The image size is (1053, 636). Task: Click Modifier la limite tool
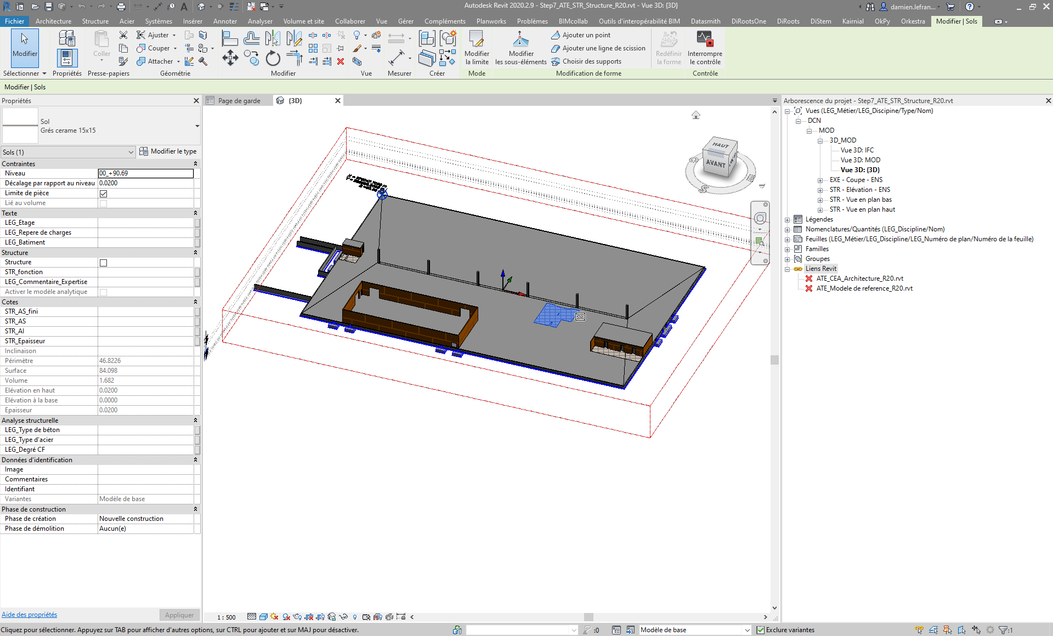477,48
